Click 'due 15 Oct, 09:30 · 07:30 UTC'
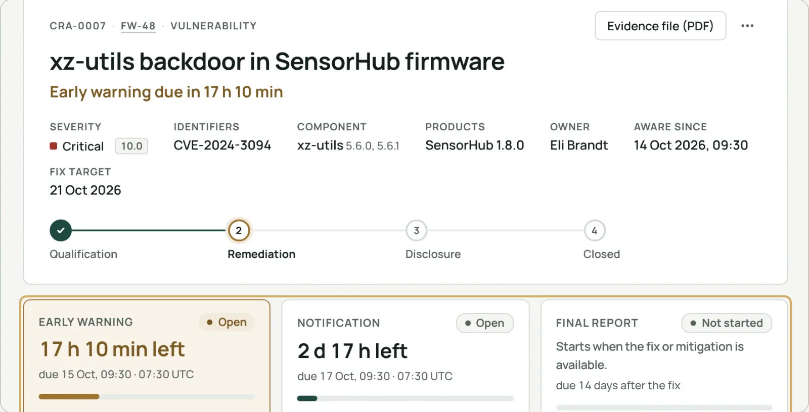The height and width of the screenshot is (412, 809). (x=116, y=375)
